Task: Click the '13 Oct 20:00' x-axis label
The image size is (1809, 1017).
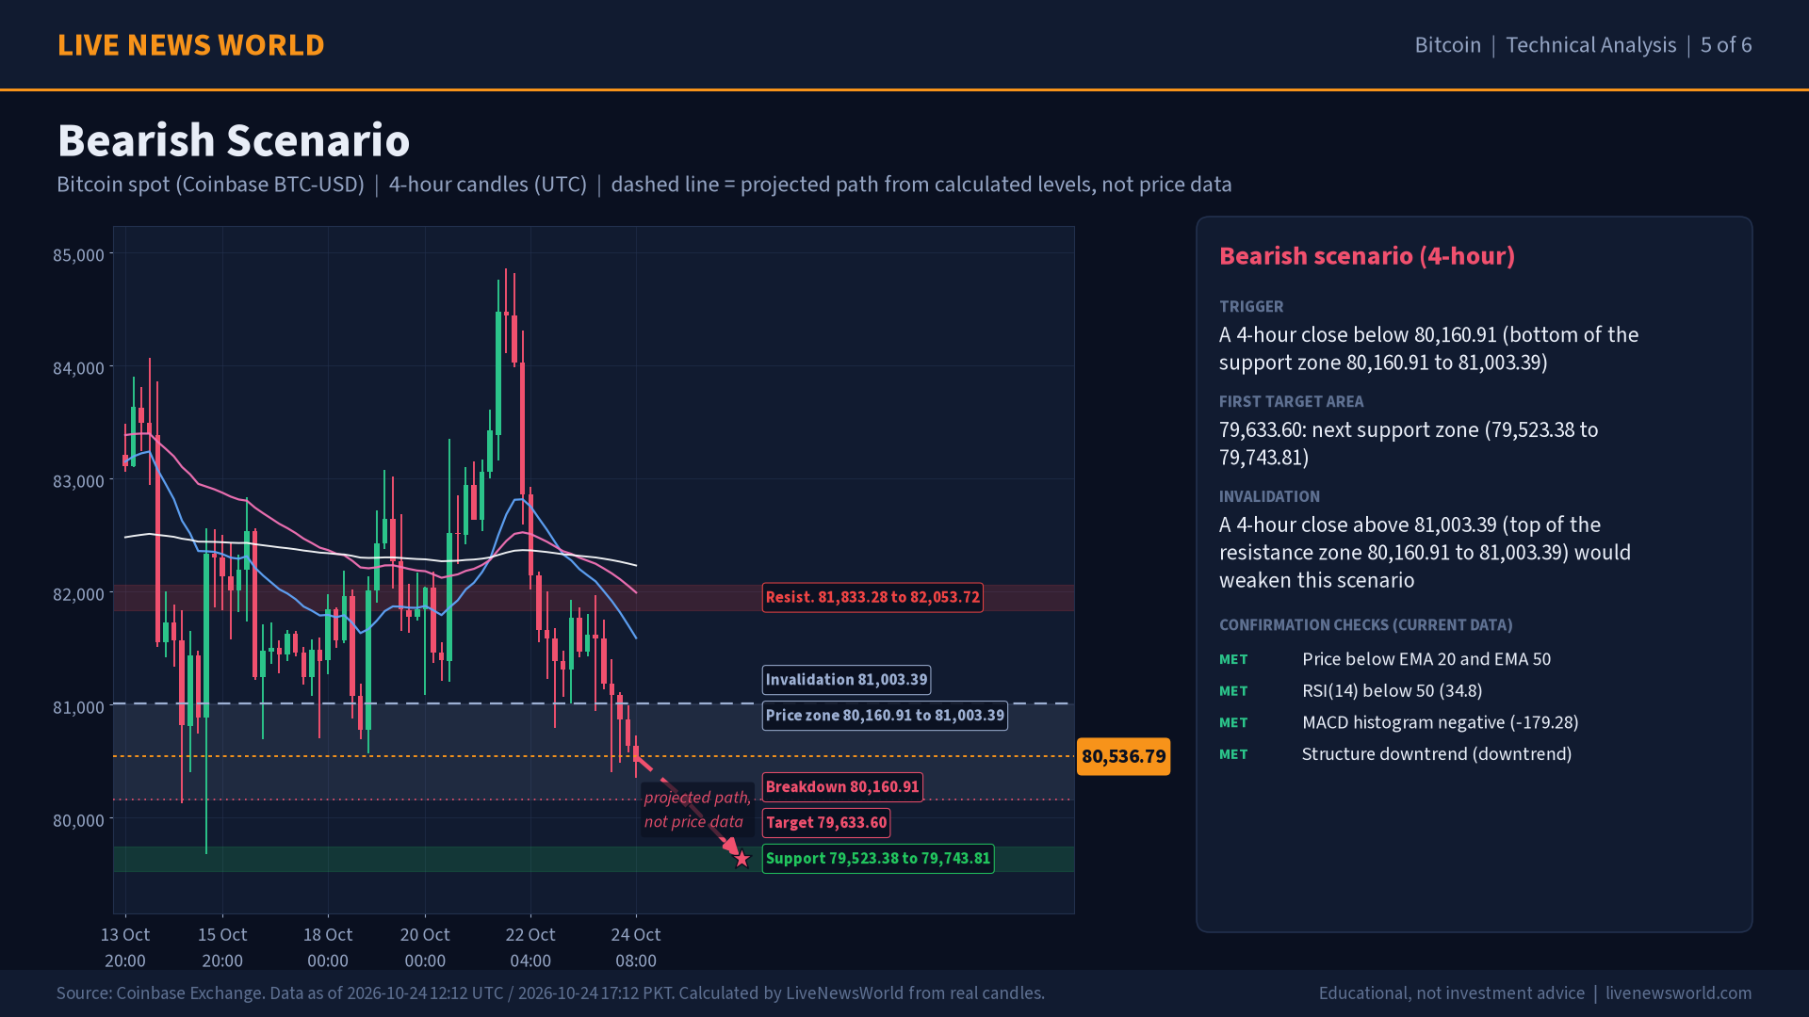Action: tap(125, 947)
